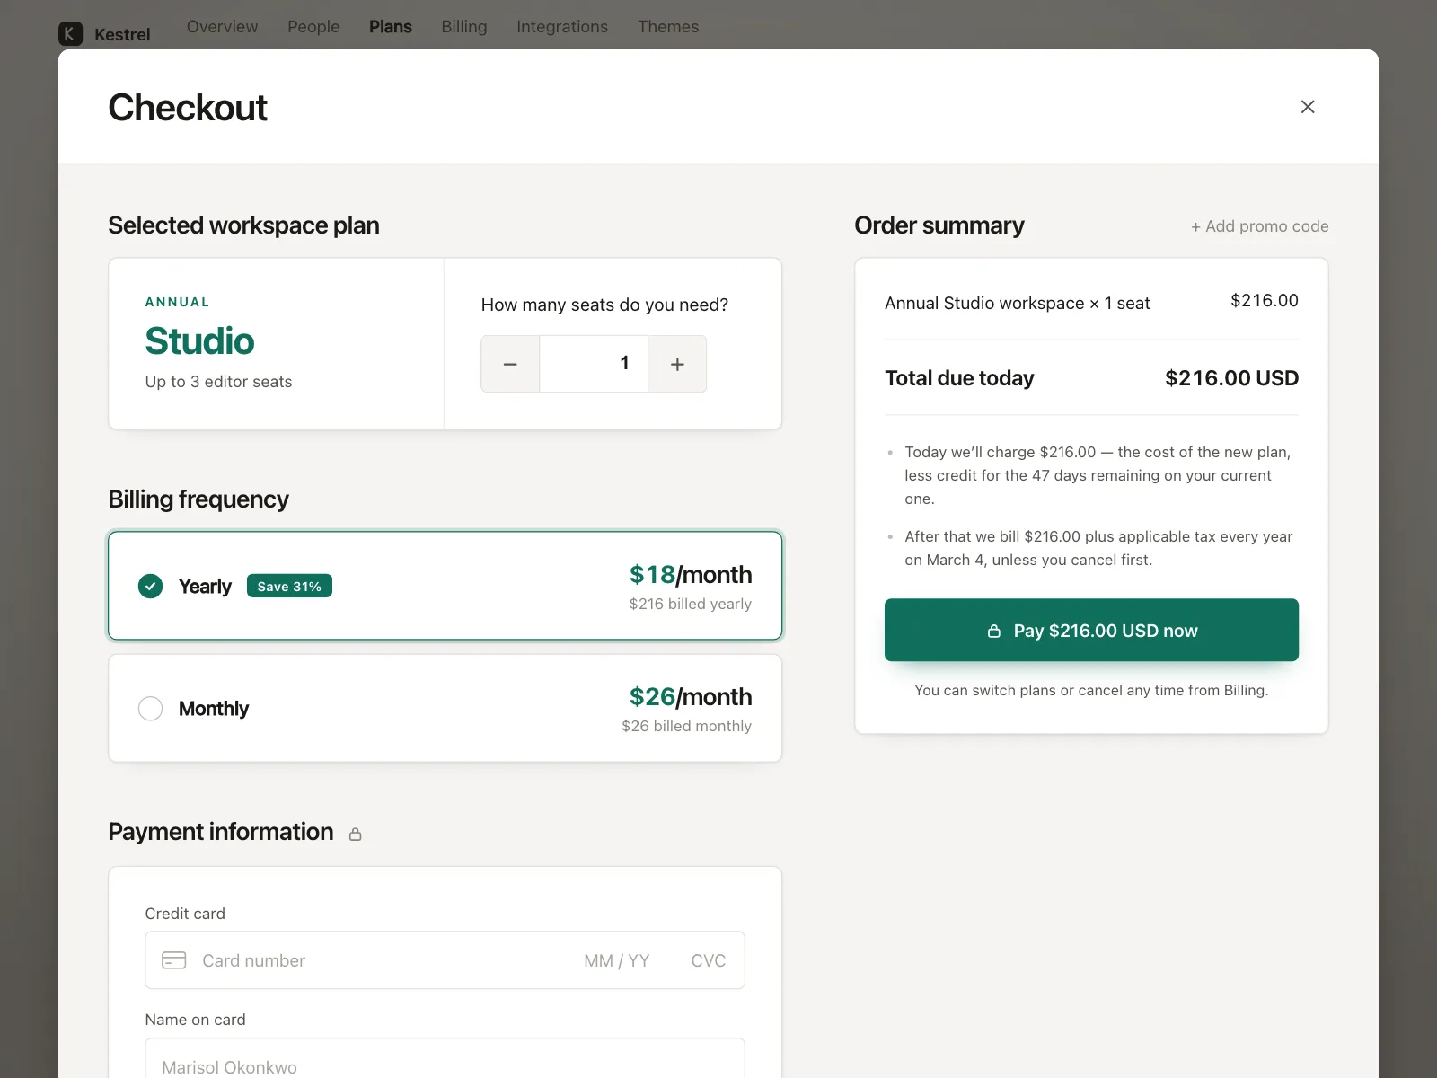Click the lock icon beside Payment information
The width and height of the screenshot is (1437, 1078).
tap(356, 835)
